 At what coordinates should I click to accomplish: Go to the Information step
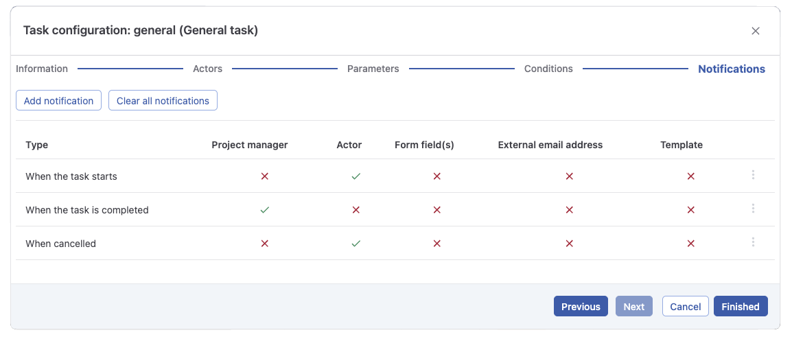(42, 69)
